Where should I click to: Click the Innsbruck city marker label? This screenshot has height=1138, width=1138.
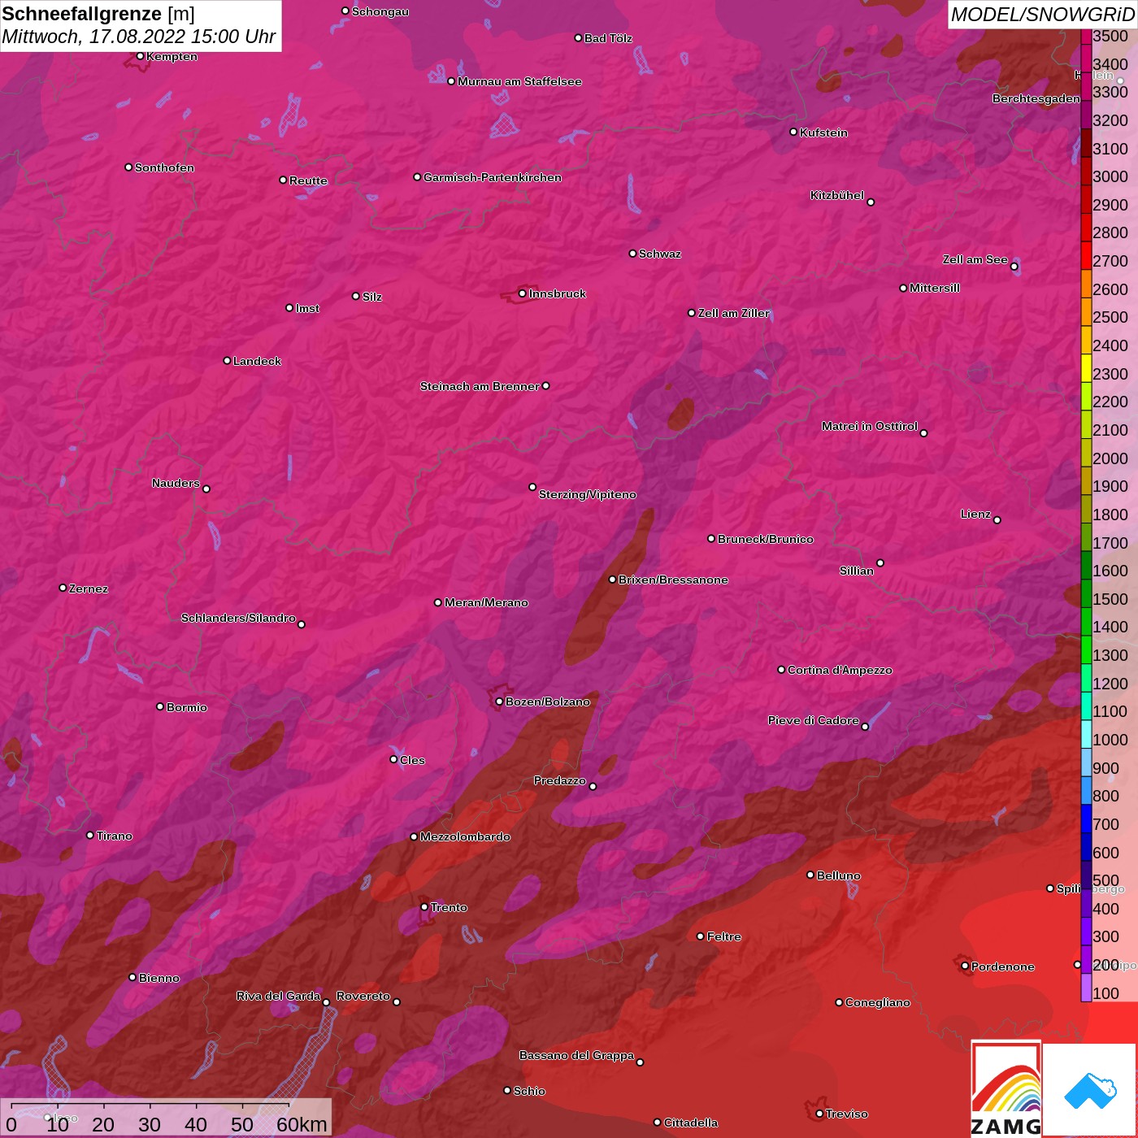tap(557, 293)
